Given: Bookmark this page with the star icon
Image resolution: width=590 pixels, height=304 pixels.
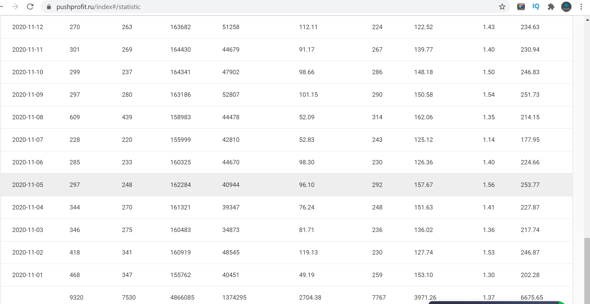Looking at the screenshot, I should point(502,7).
